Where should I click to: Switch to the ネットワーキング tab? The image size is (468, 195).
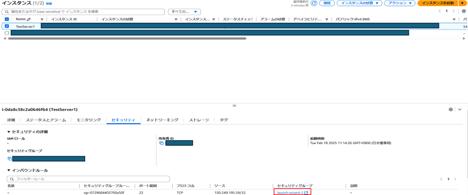pyautogui.click(x=162, y=120)
